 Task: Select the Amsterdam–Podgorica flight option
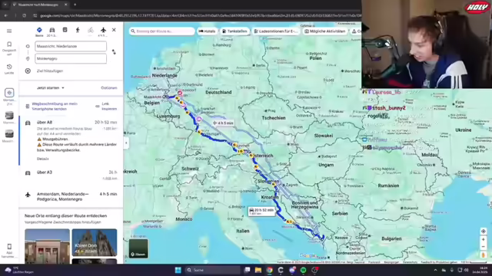(x=71, y=196)
